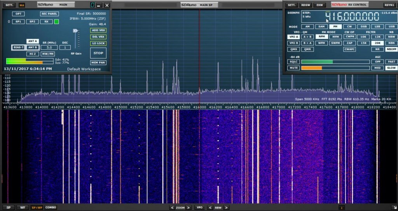Open the DEC decimation selector
The height and width of the screenshot is (211, 398).
(65, 47)
